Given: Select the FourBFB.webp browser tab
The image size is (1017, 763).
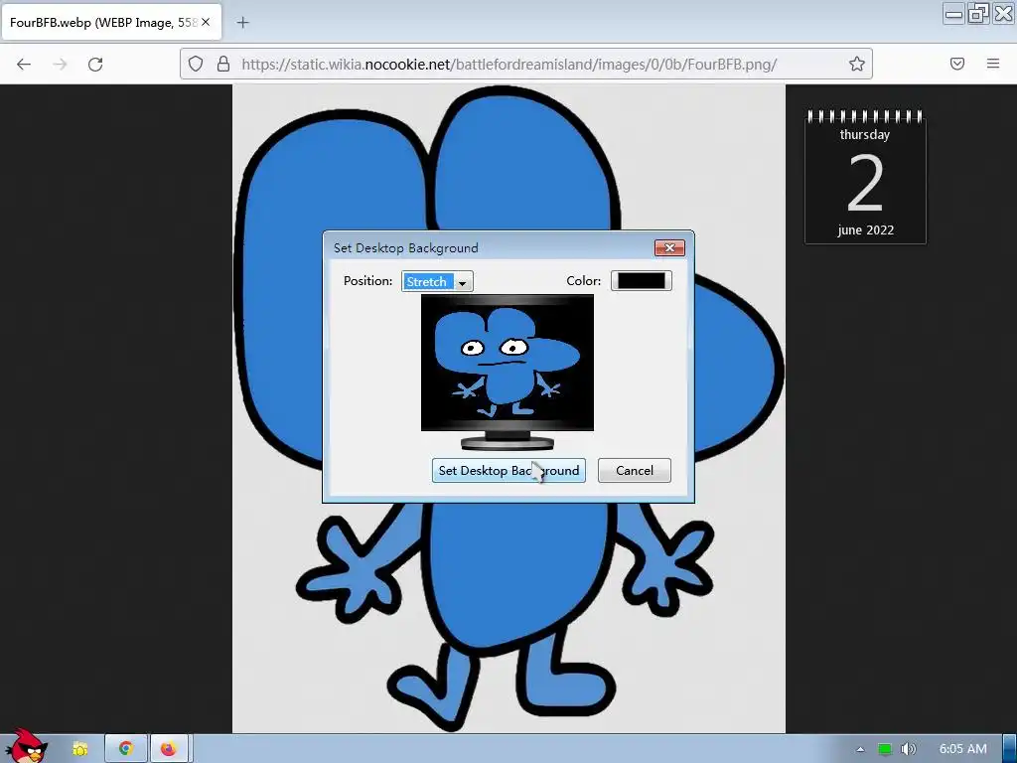Looking at the screenshot, I should [111, 22].
